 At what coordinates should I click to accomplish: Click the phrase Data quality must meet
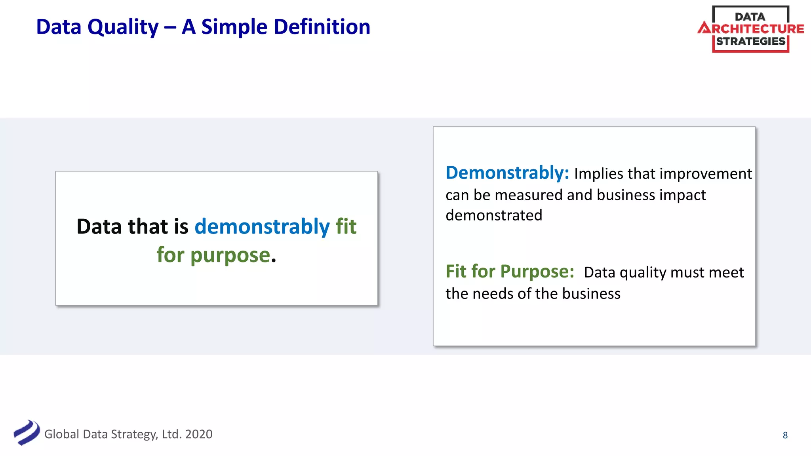pos(664,272)
